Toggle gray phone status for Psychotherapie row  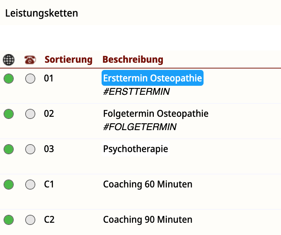30,149
